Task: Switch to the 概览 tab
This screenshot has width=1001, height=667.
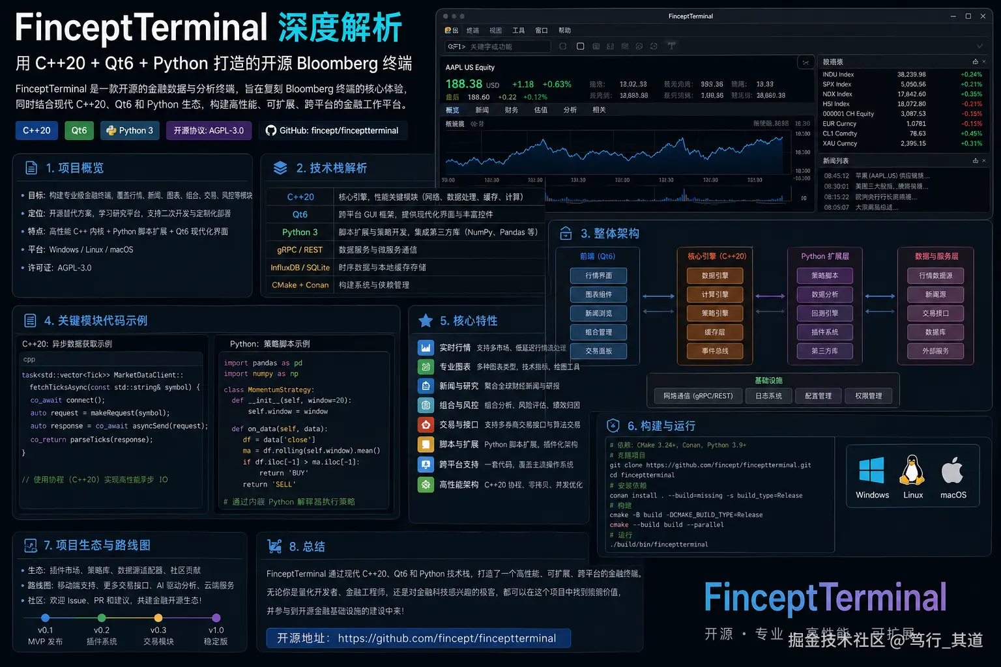Action: click(452, 110)
